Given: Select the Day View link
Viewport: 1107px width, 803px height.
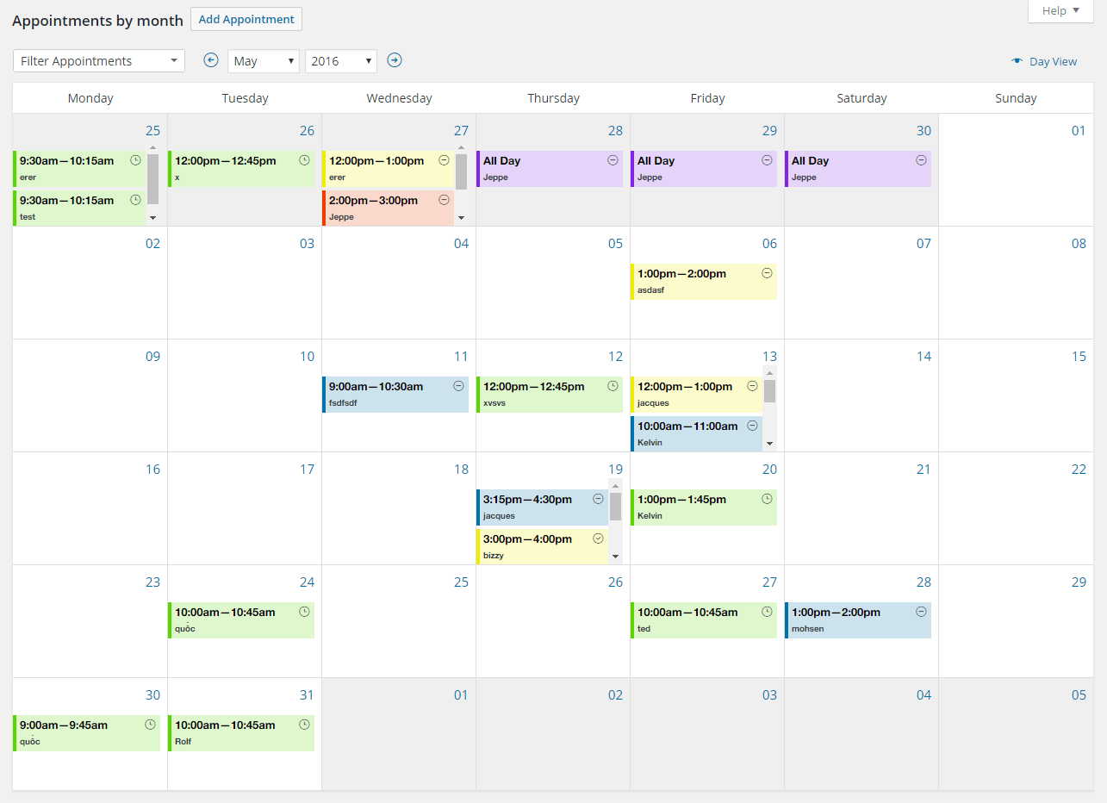Looking at the screenshot, I should coord(1052,61).
